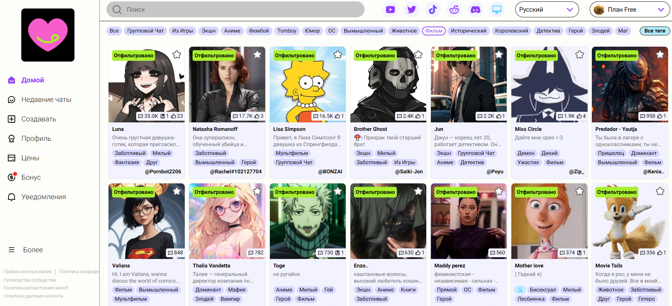Open Политика рассмотрения жалоб link
Viewport: 672px width, 306px height.
[36, 288]
